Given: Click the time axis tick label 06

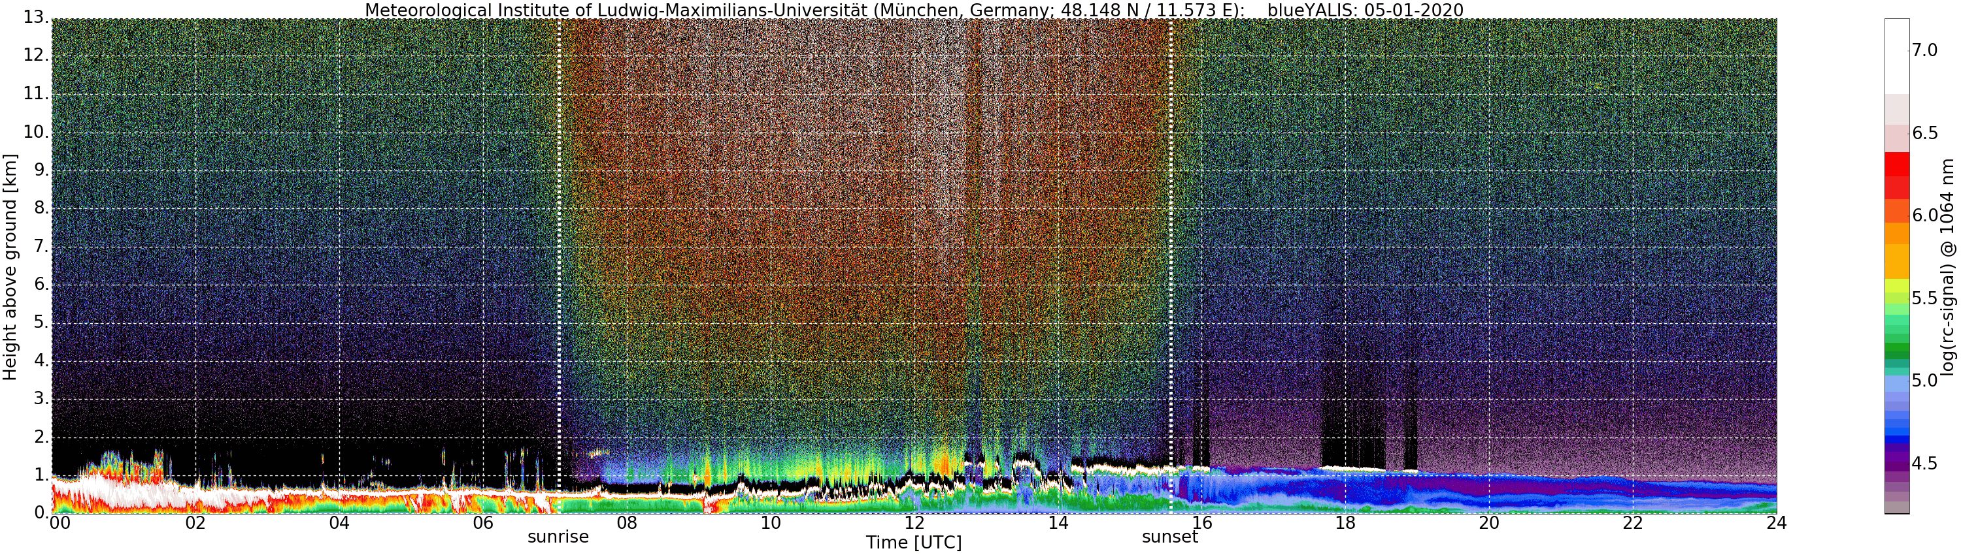Looking at the screenshot, I should click(484, 523).
